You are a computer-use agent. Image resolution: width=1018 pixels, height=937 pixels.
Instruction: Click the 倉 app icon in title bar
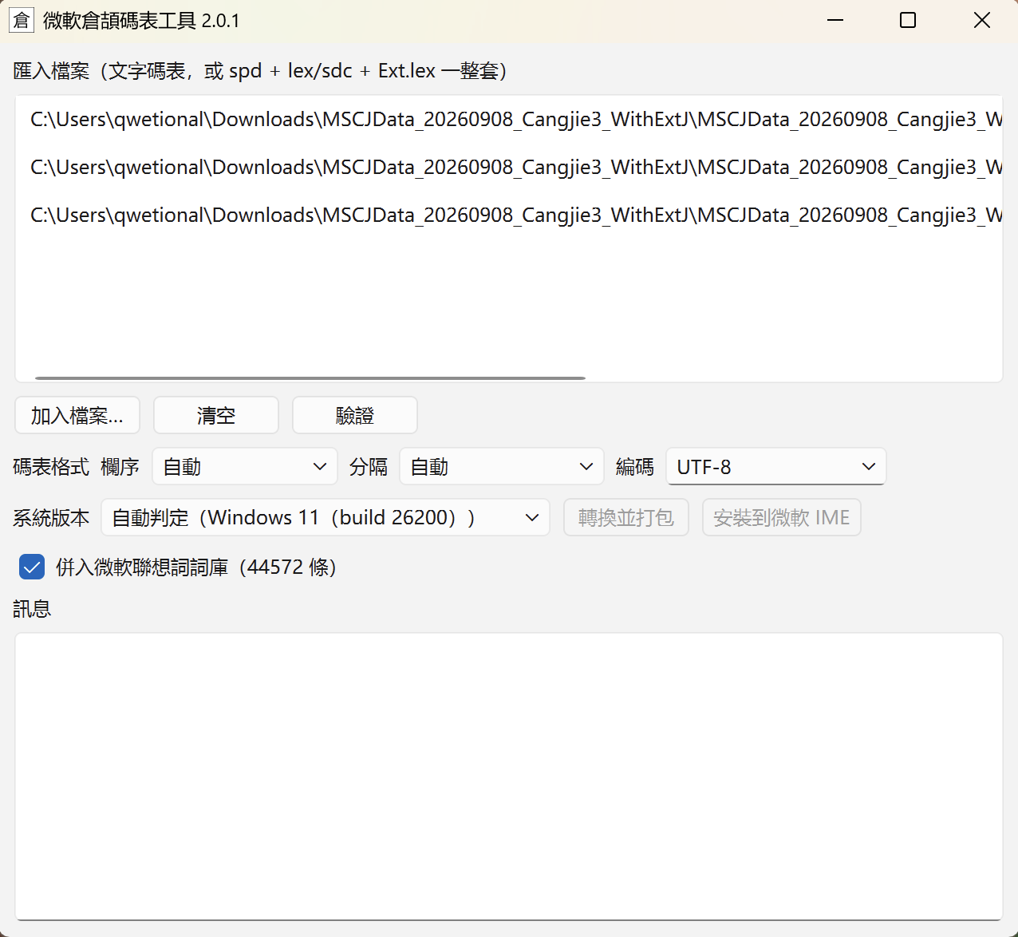[22, 20]
